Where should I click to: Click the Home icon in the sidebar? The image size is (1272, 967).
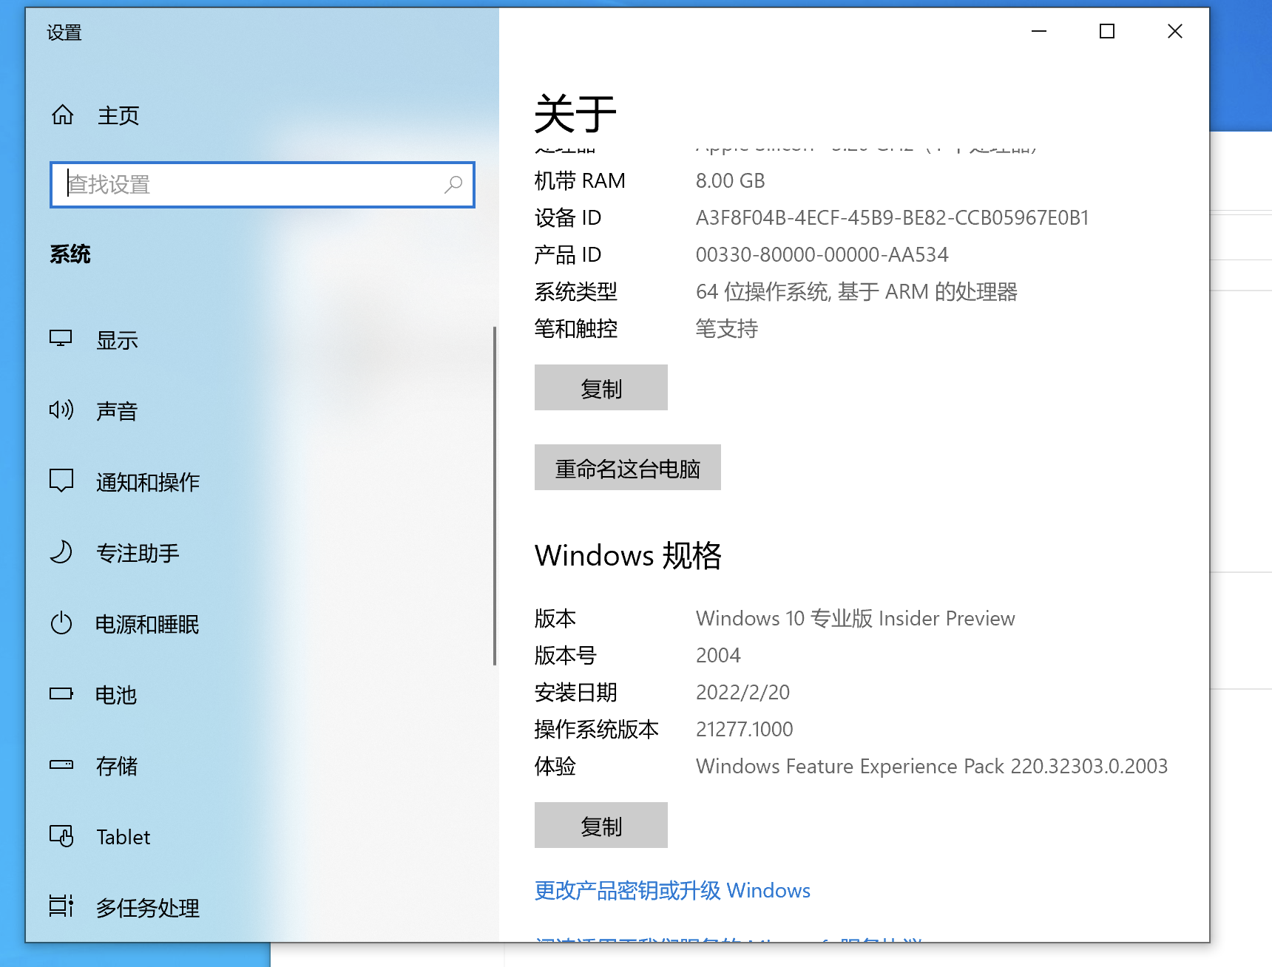point(63,115)
